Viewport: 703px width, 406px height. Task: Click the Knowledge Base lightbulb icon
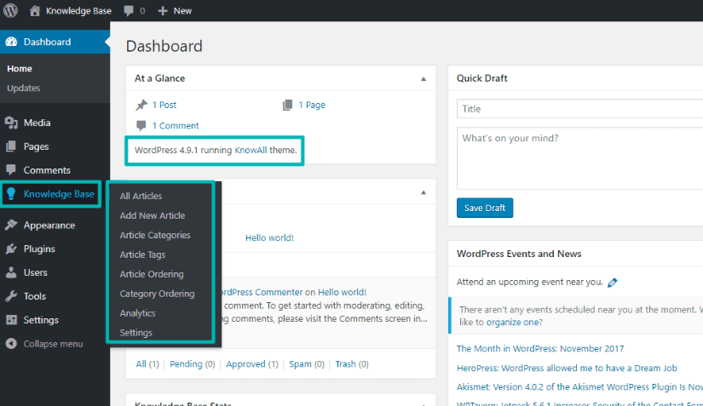coord(11,194)
